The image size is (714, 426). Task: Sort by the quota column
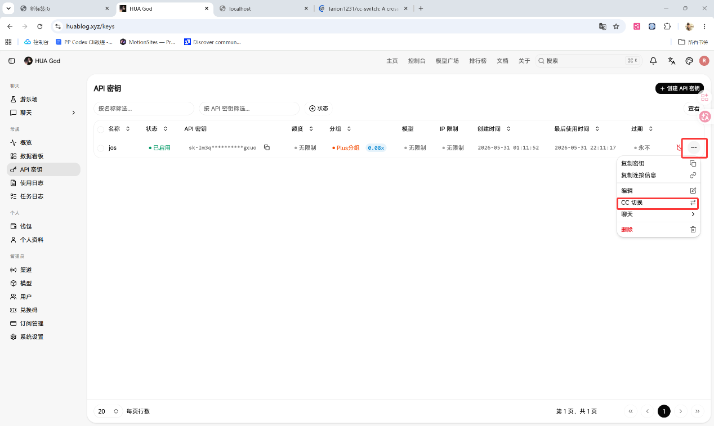[x=302, y=129]
